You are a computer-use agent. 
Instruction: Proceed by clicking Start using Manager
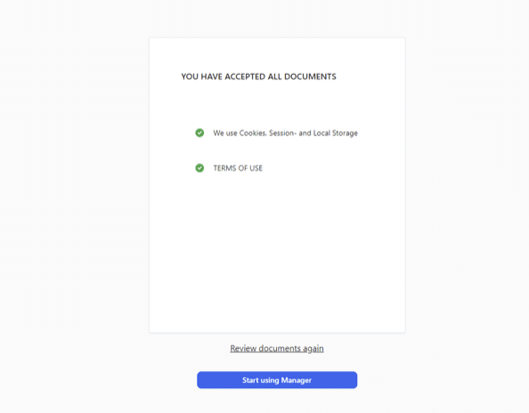pyautogui.click(x=277, y=380)
